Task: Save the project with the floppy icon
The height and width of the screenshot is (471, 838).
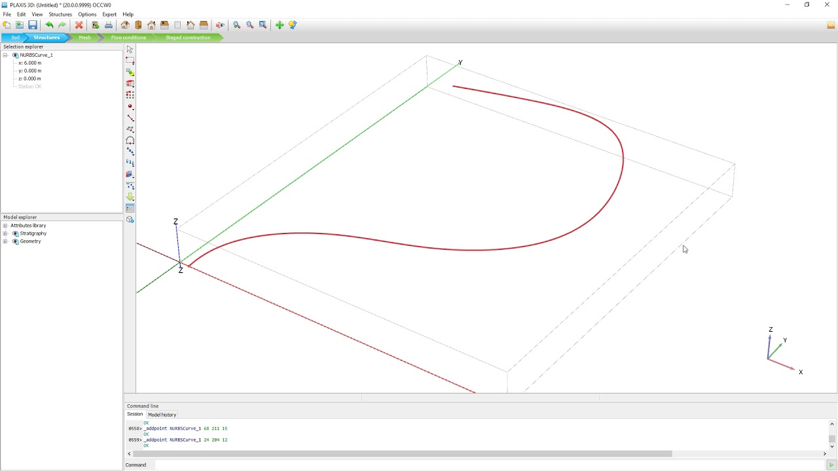Action: pyautogui.click(x=33, y=25)
